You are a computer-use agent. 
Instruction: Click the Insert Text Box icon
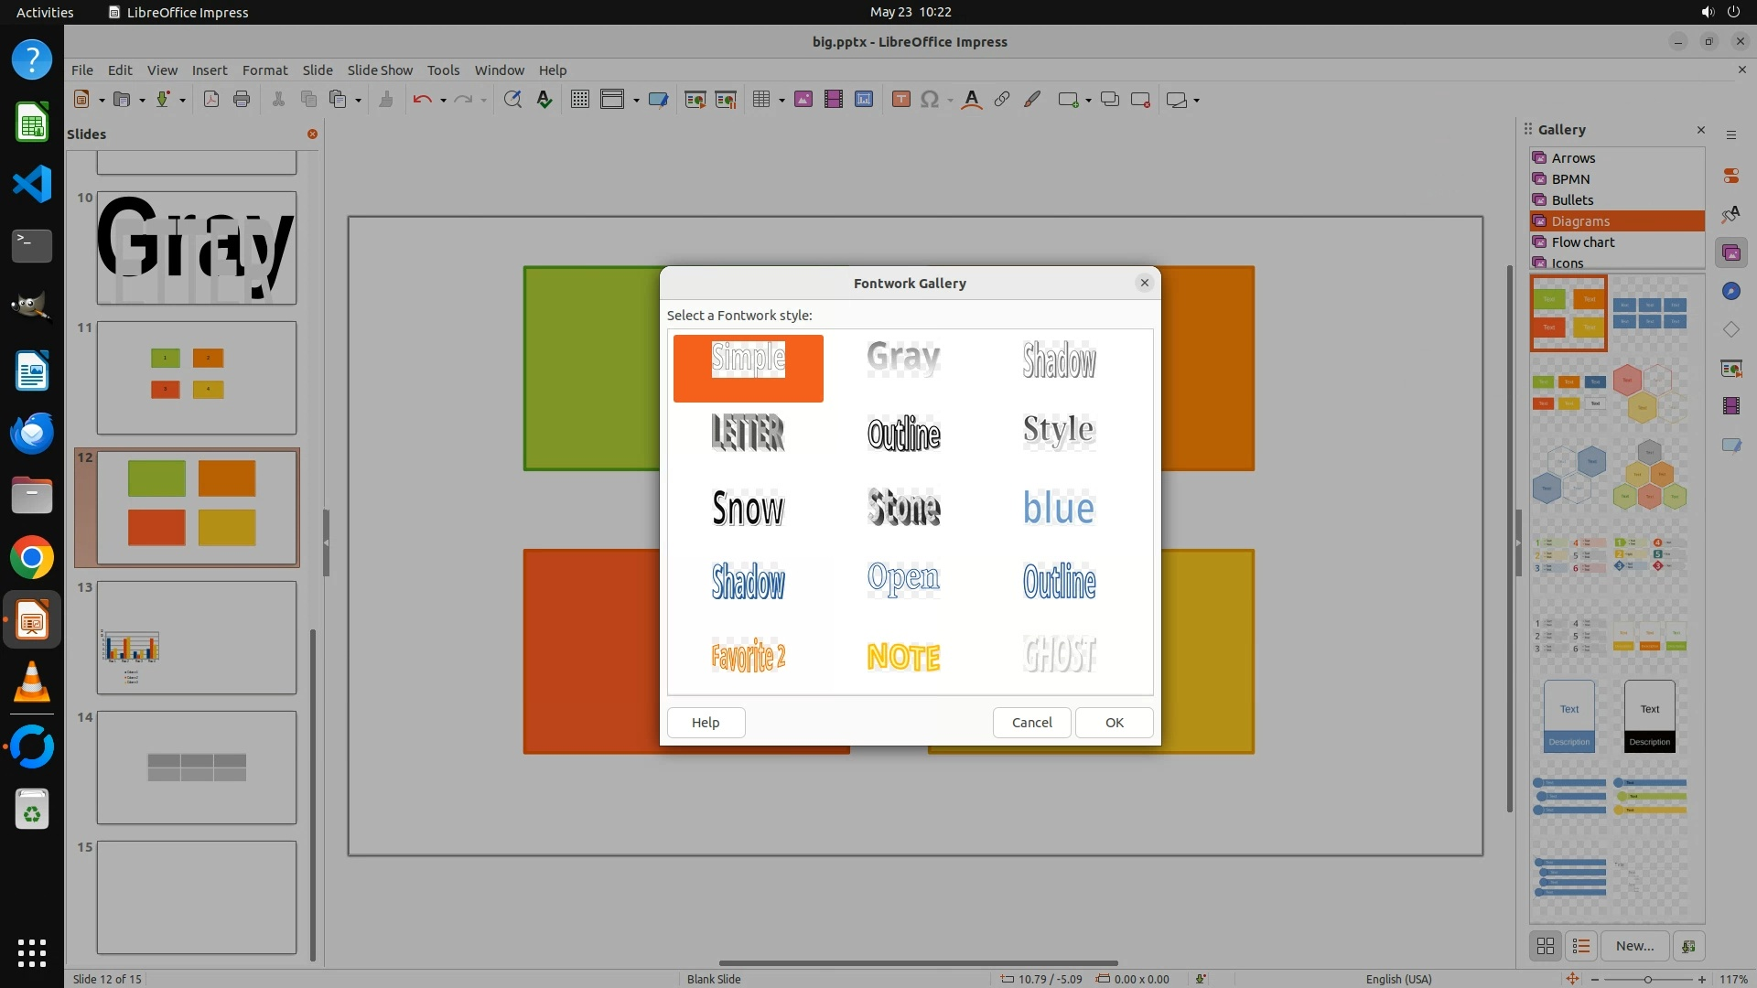point(900,100)
